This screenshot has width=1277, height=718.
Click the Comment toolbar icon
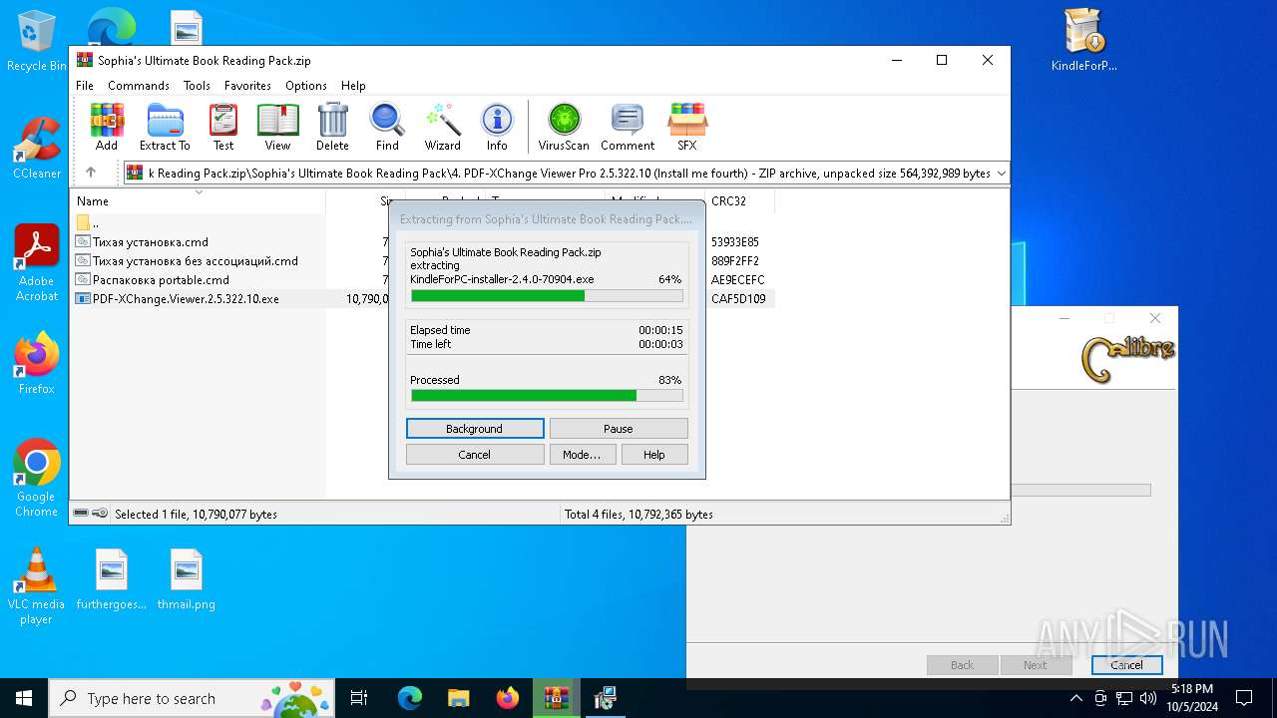coord(628,127)
